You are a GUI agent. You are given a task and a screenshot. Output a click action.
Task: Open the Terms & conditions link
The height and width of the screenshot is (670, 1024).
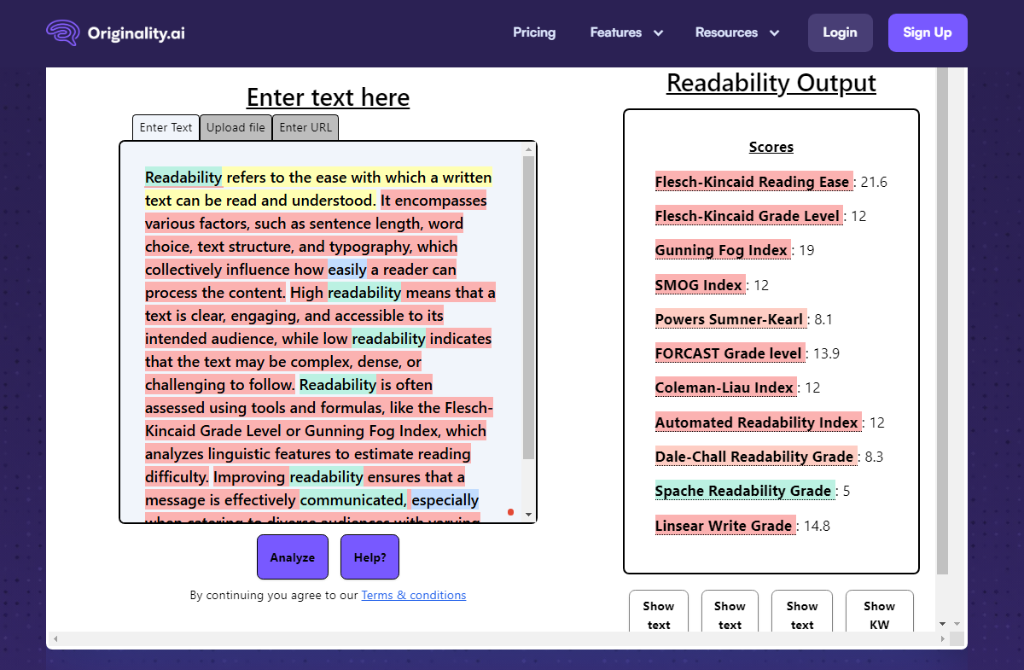pos(413,595)
